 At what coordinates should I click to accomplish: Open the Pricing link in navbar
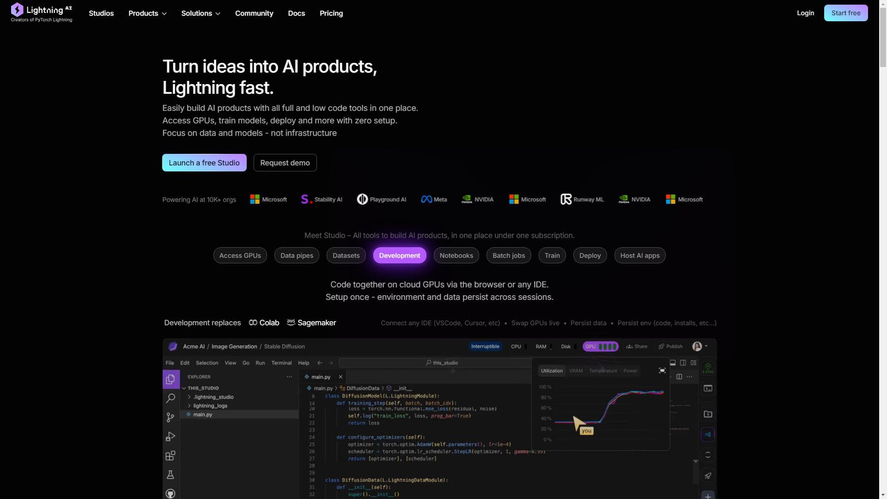[331, 13]
